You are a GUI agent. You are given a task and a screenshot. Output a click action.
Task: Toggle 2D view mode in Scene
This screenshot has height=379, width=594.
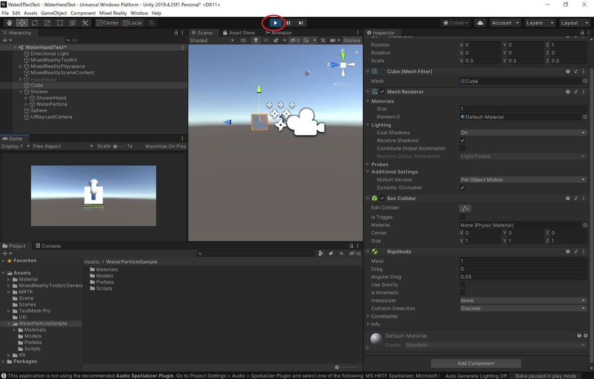point(243,41)
